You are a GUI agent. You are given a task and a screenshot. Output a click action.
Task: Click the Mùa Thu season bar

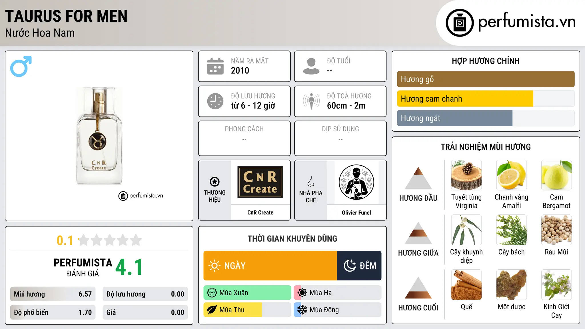247,310
